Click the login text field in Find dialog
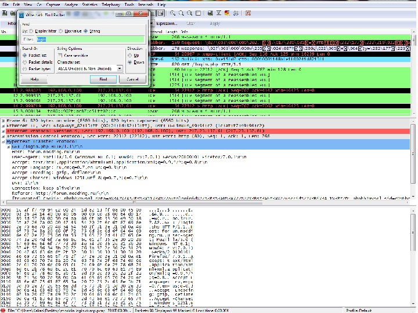This screenshot has width=418, height=313. point(91,39)
